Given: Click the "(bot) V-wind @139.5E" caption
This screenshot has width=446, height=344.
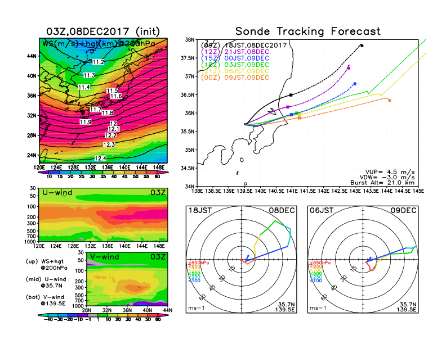Looking at the screenshot, I should 46,300.
